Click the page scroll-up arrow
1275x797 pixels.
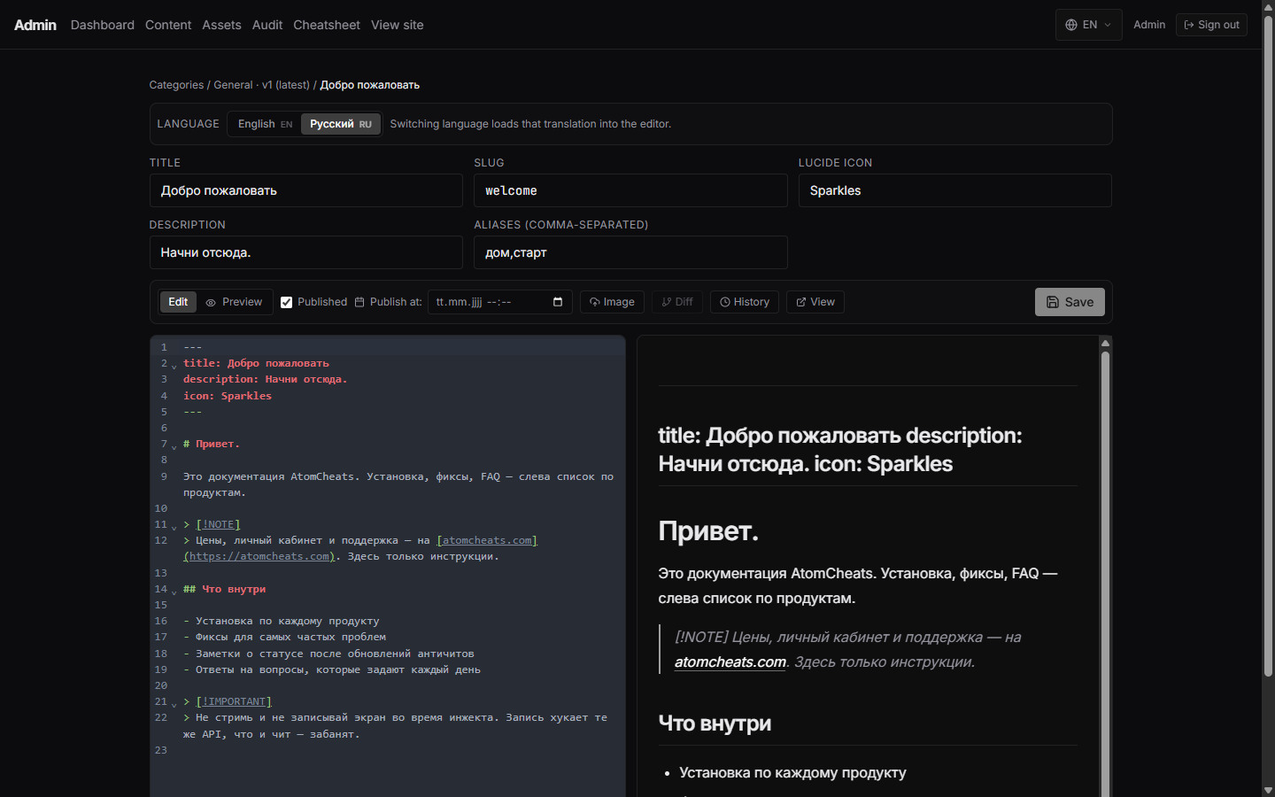(x=1268, y=6)
